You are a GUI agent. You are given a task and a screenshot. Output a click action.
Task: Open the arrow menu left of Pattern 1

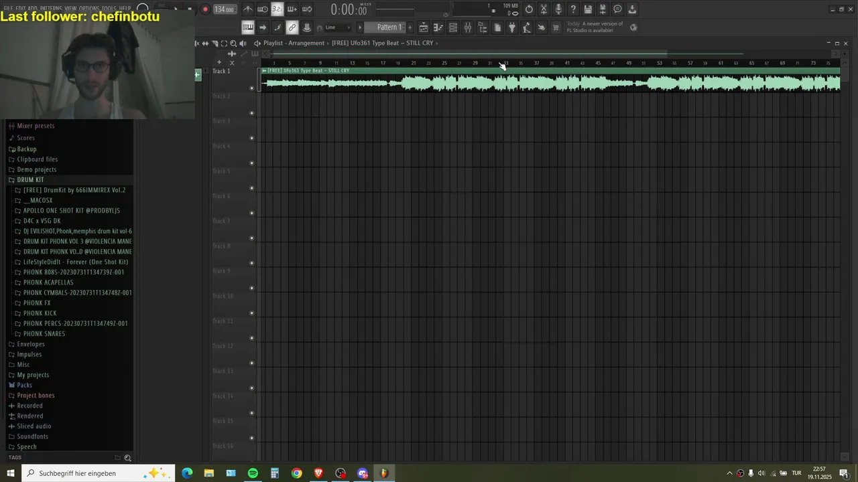pyautogui.click(x=360, y=27)
